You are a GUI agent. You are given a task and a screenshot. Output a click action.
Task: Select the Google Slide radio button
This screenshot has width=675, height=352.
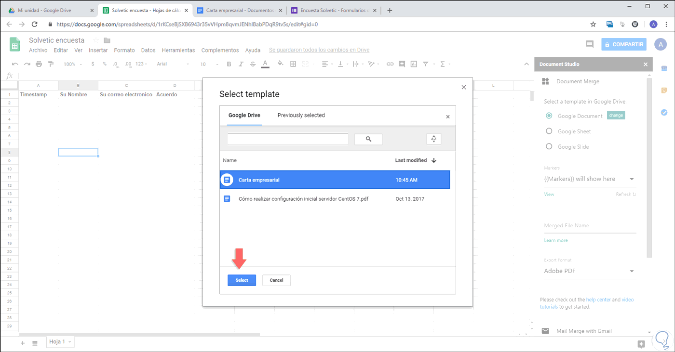click(549, 146)
